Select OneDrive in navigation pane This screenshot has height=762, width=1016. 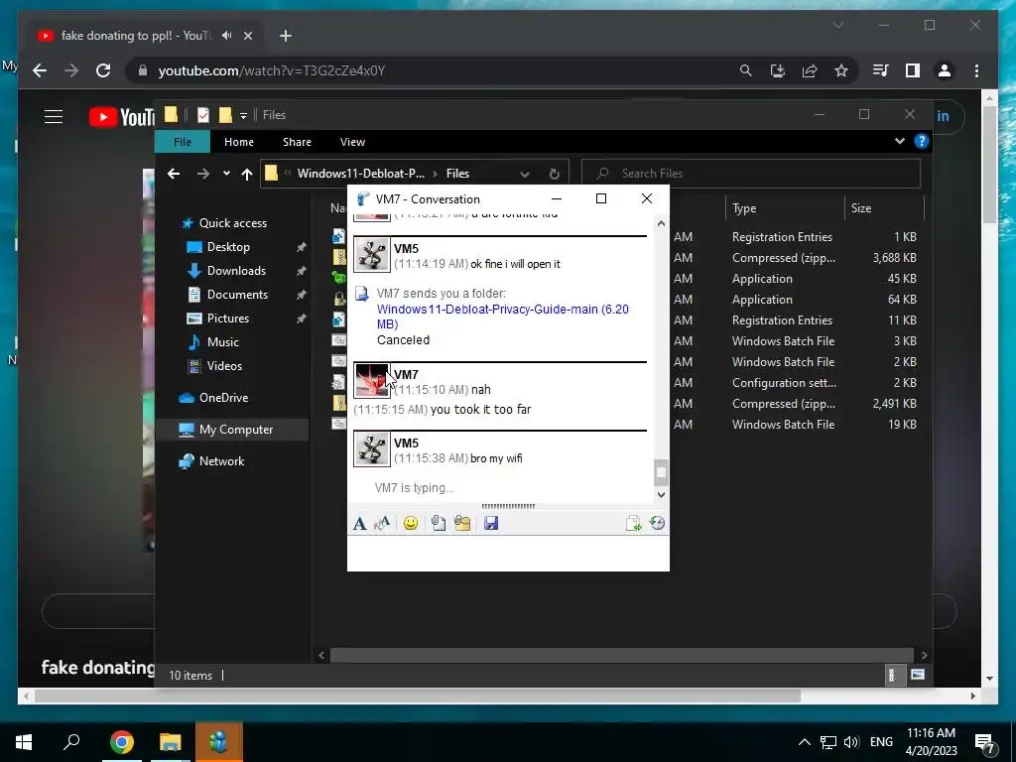point(223,398)
